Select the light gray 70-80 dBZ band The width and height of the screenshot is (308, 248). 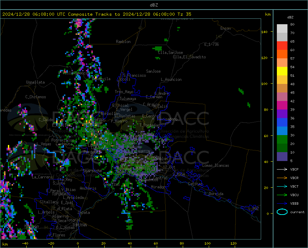(x=282, y=29)
